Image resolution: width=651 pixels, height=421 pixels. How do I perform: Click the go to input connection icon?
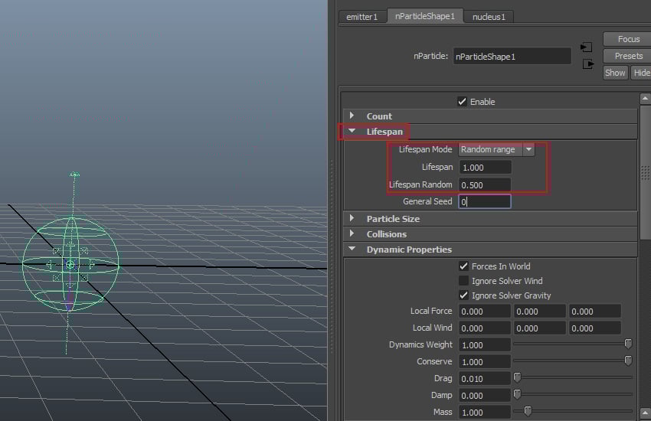click(586, 47)
